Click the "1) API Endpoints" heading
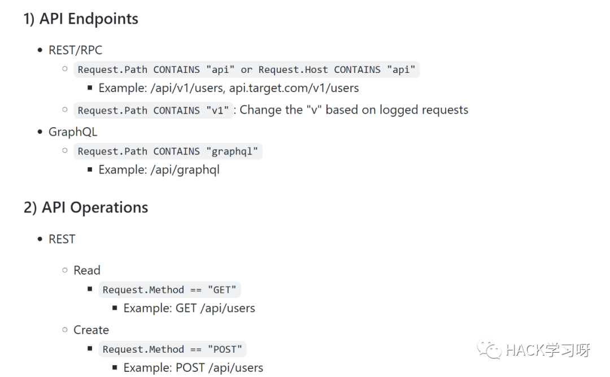610x377 pixels. [81, 19]
